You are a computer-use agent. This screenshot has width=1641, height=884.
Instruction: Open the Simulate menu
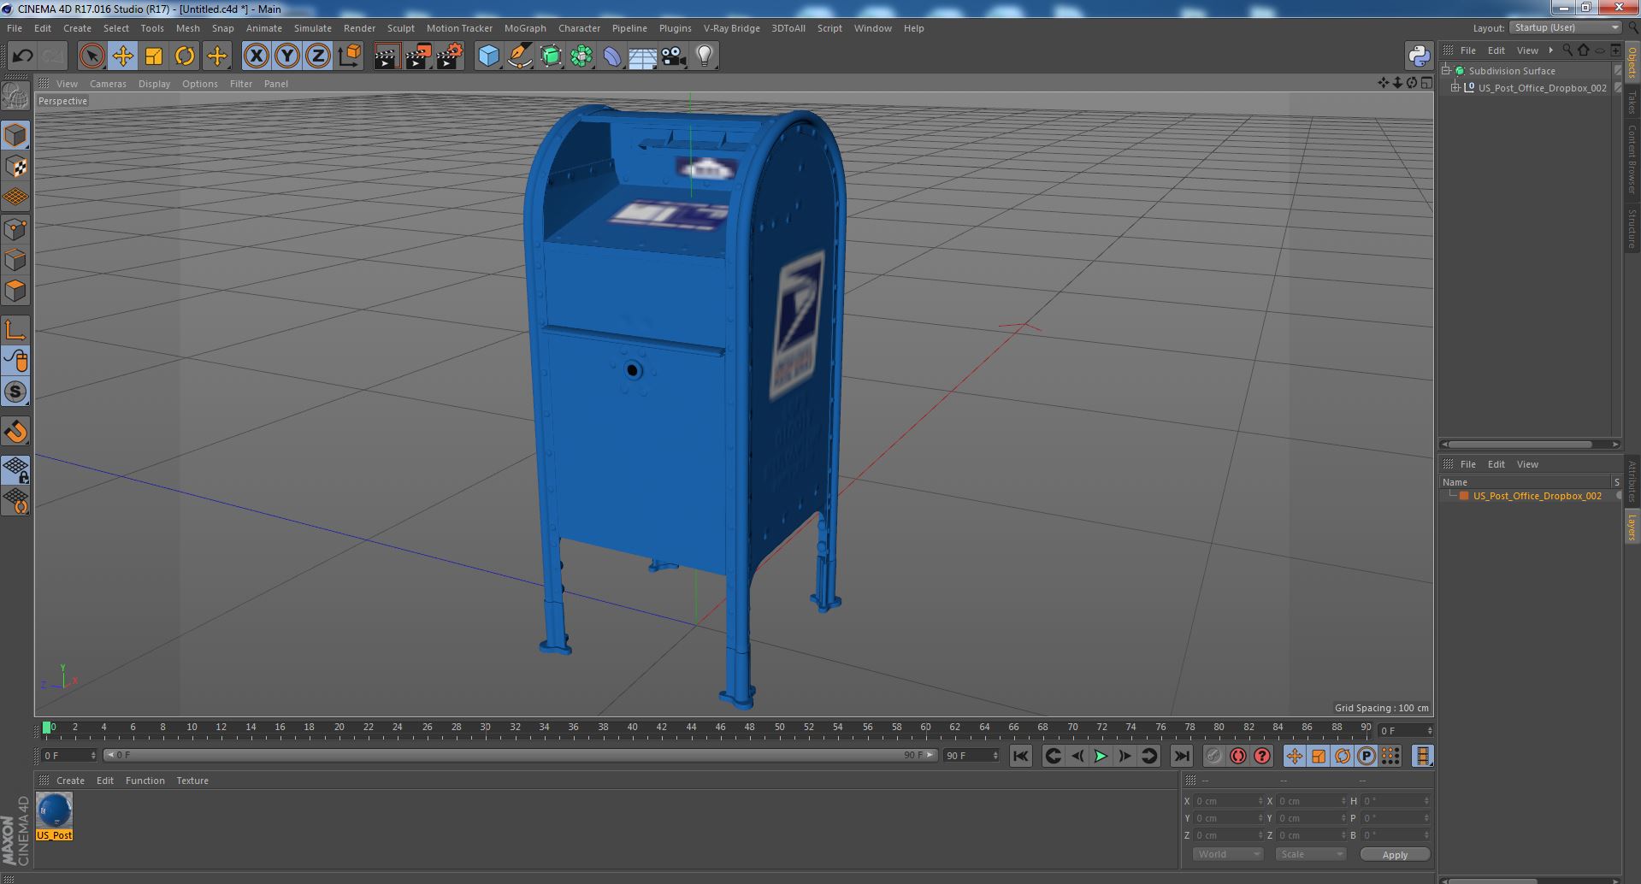pos(313,28)
